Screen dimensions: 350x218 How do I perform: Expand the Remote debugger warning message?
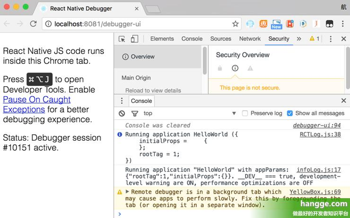[127, 192]
